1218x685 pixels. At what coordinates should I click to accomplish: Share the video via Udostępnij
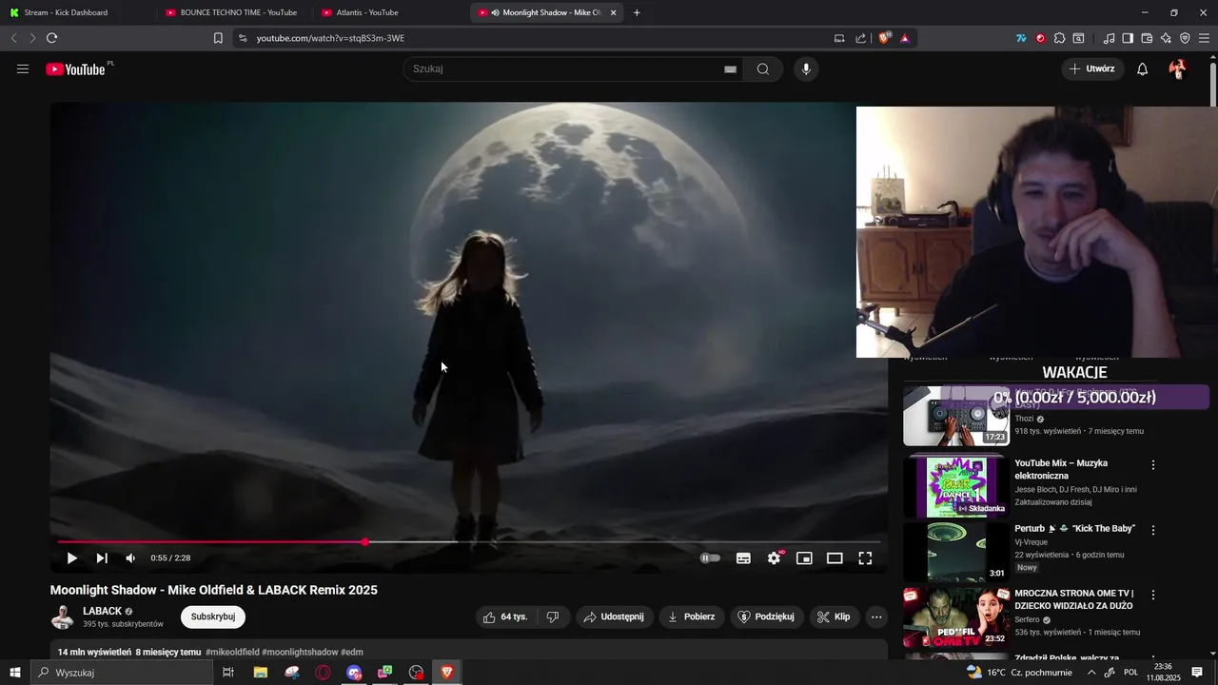(614, 616)
